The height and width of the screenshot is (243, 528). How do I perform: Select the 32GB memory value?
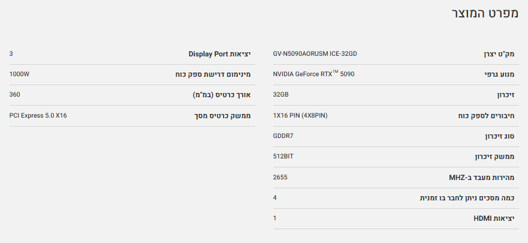pos(280,95)
